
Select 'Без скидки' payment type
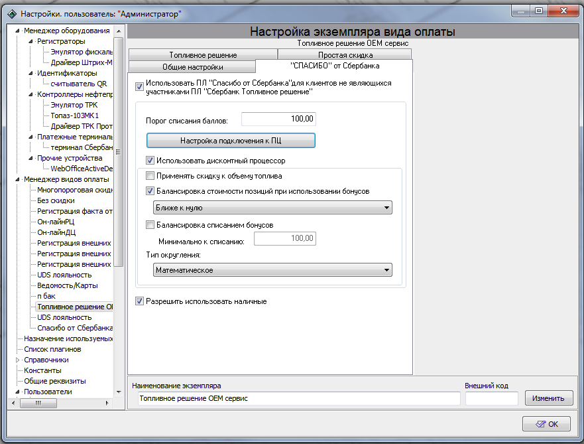point(56,200)
